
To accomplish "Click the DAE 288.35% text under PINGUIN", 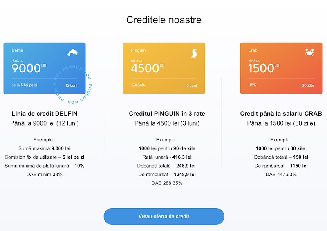I will (167, 183).
